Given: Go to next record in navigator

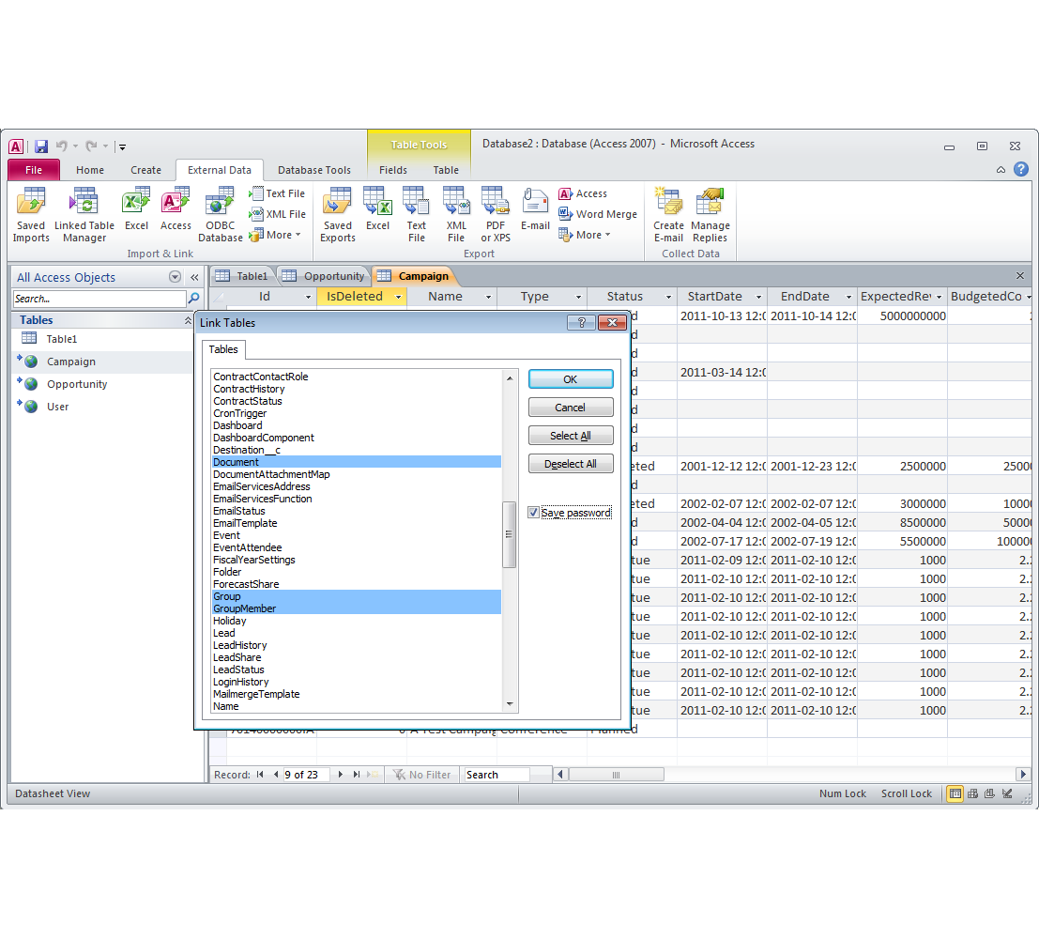Looking at the screenshot, I should 341,775.
